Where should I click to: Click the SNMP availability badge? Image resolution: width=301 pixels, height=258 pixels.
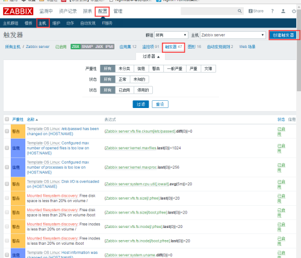[x=87, y=47]
